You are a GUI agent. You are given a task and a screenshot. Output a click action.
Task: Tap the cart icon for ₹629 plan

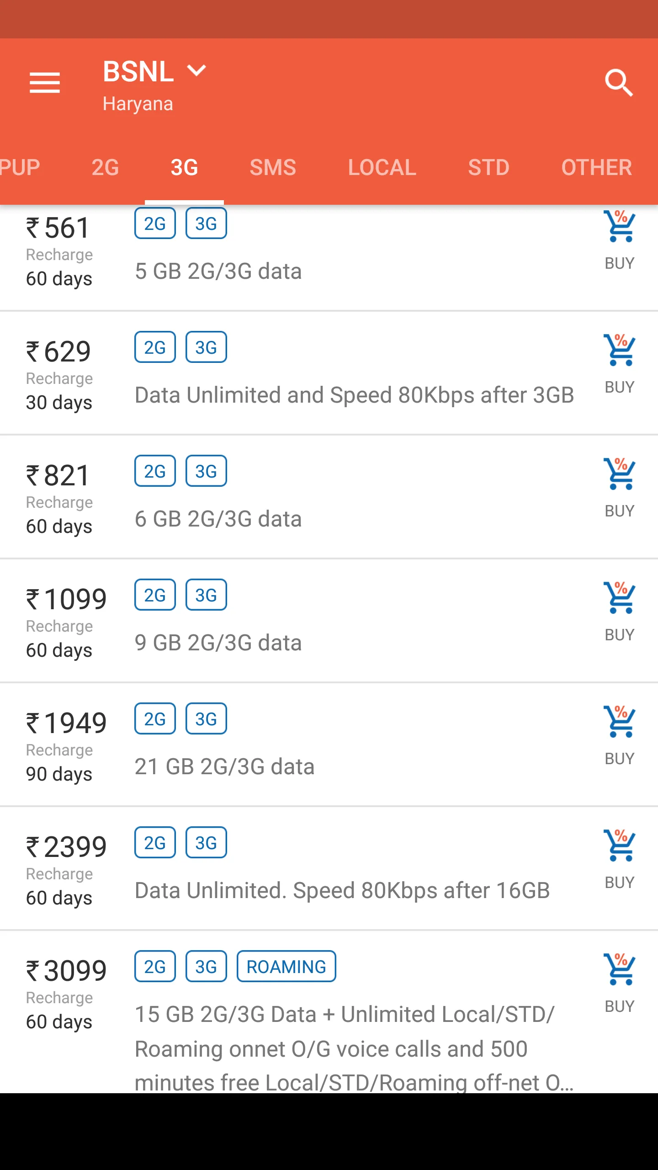(x=619, y=351)
